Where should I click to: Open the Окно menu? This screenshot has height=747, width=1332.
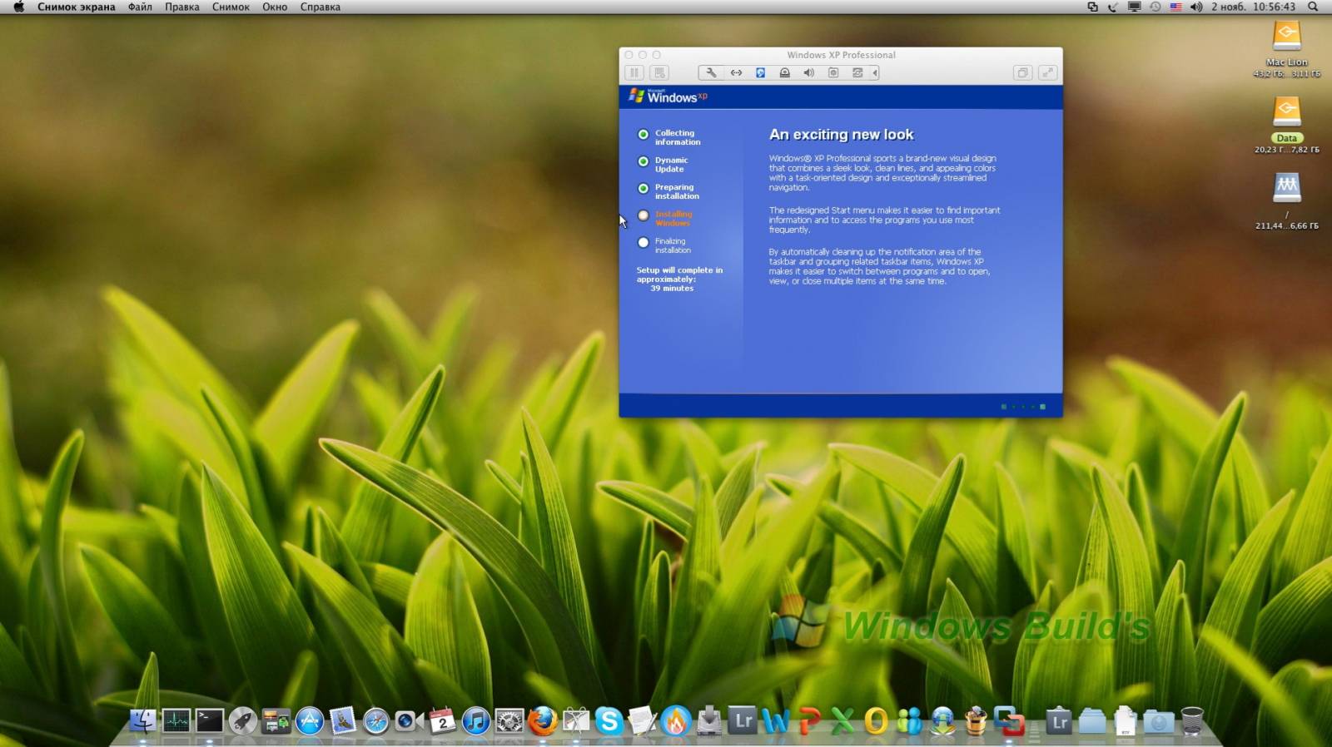275,7
